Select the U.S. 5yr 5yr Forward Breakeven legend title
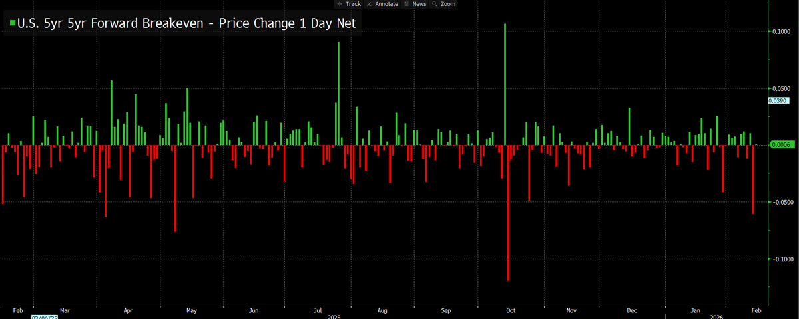799x319 pixels. (x=187, y=23)
